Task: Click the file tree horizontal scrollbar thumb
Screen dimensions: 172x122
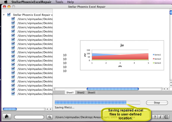Action: pos(10,109)
